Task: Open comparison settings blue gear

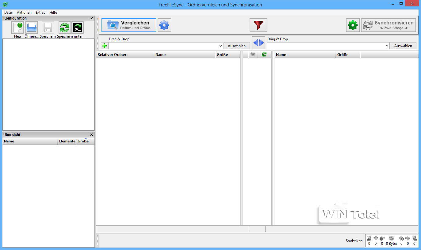Action: 164,25
